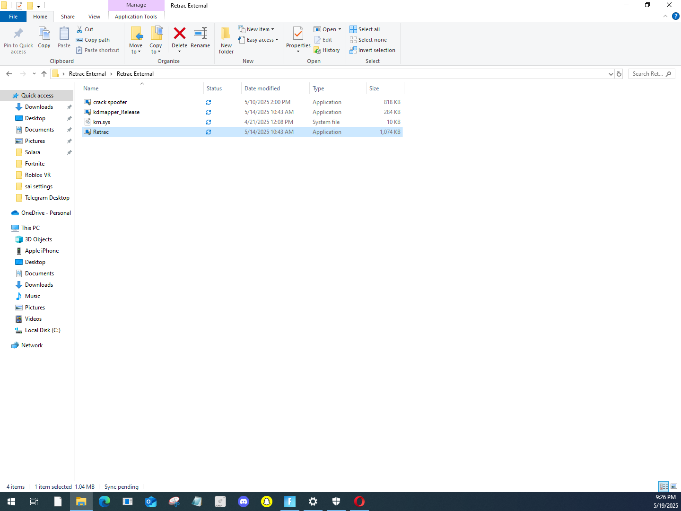The image size is (681, 511).
Task: Click Pin to Quick access icon
Action: (x=18, y=34)
